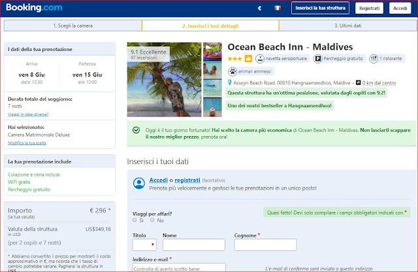Image resolution: width=418 pixels, height=272 pixels.
Task: Open the open blue sea thumbnail
Action: 212,88
